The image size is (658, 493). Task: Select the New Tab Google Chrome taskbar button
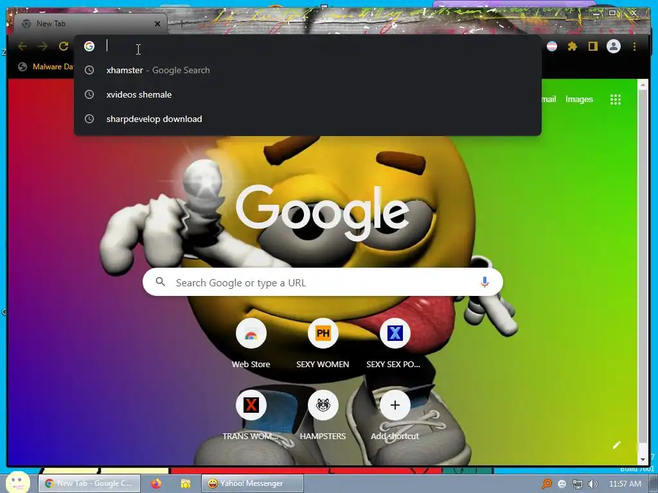(x=89, y=483)
